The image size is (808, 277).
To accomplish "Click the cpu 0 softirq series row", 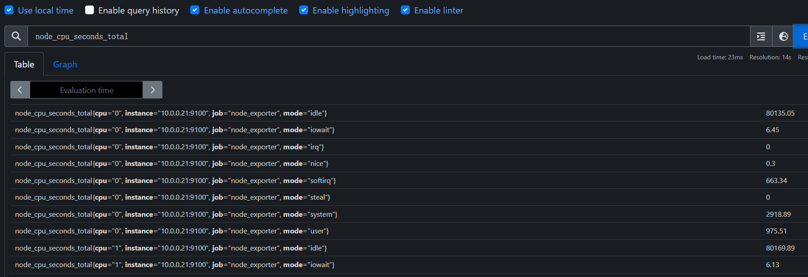I will pos(175,181).
